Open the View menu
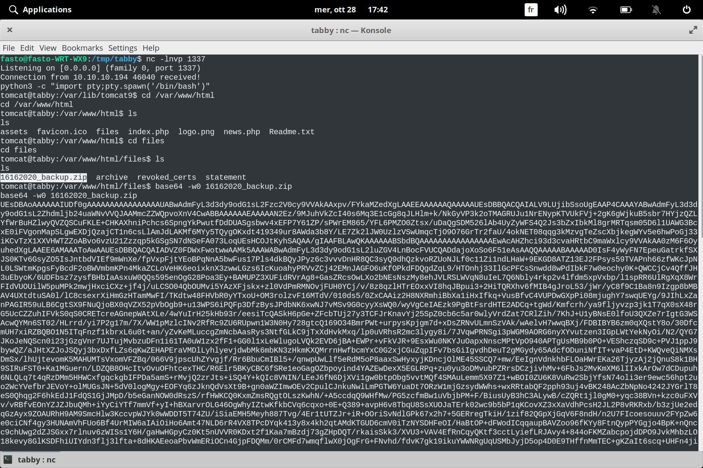This screenshot has width=703, height=468. (x=48, y=48)
